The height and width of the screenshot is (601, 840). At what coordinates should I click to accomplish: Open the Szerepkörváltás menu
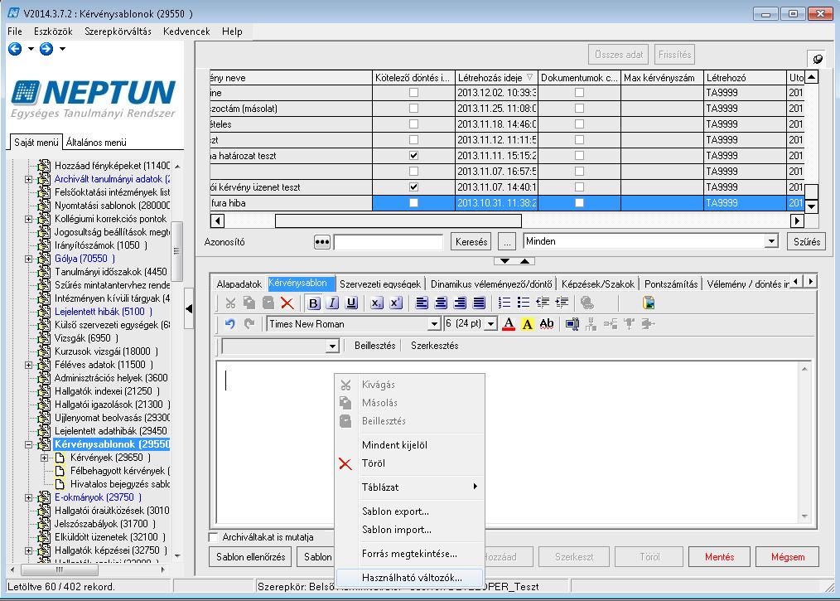tap(118, 32)
